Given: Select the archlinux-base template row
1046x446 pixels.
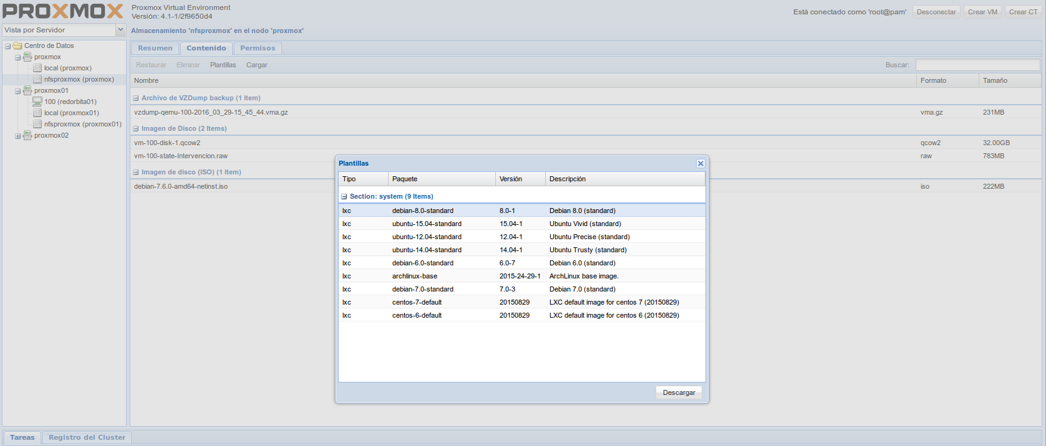Looking at the screenshot, I should click(x=415, y=276).
